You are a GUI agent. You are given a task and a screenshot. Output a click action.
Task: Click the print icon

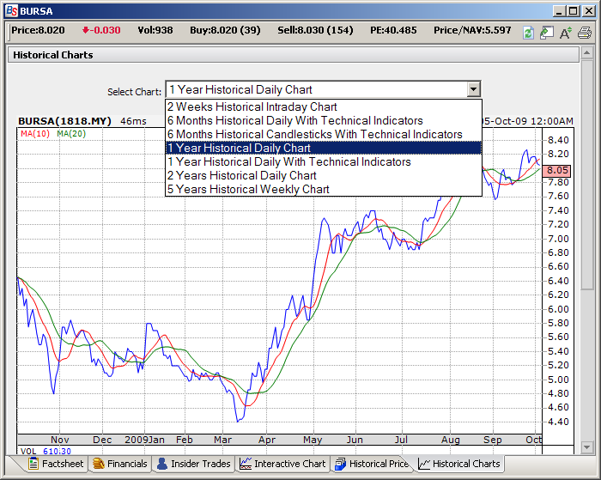coord(585,33)
